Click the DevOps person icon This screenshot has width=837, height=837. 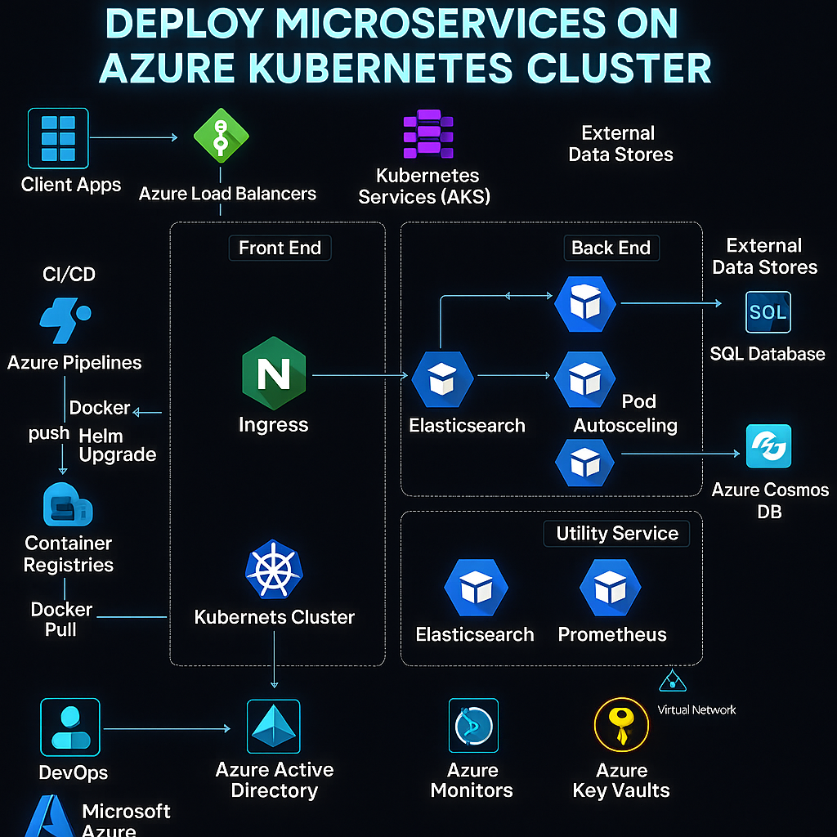coord(70,727)
